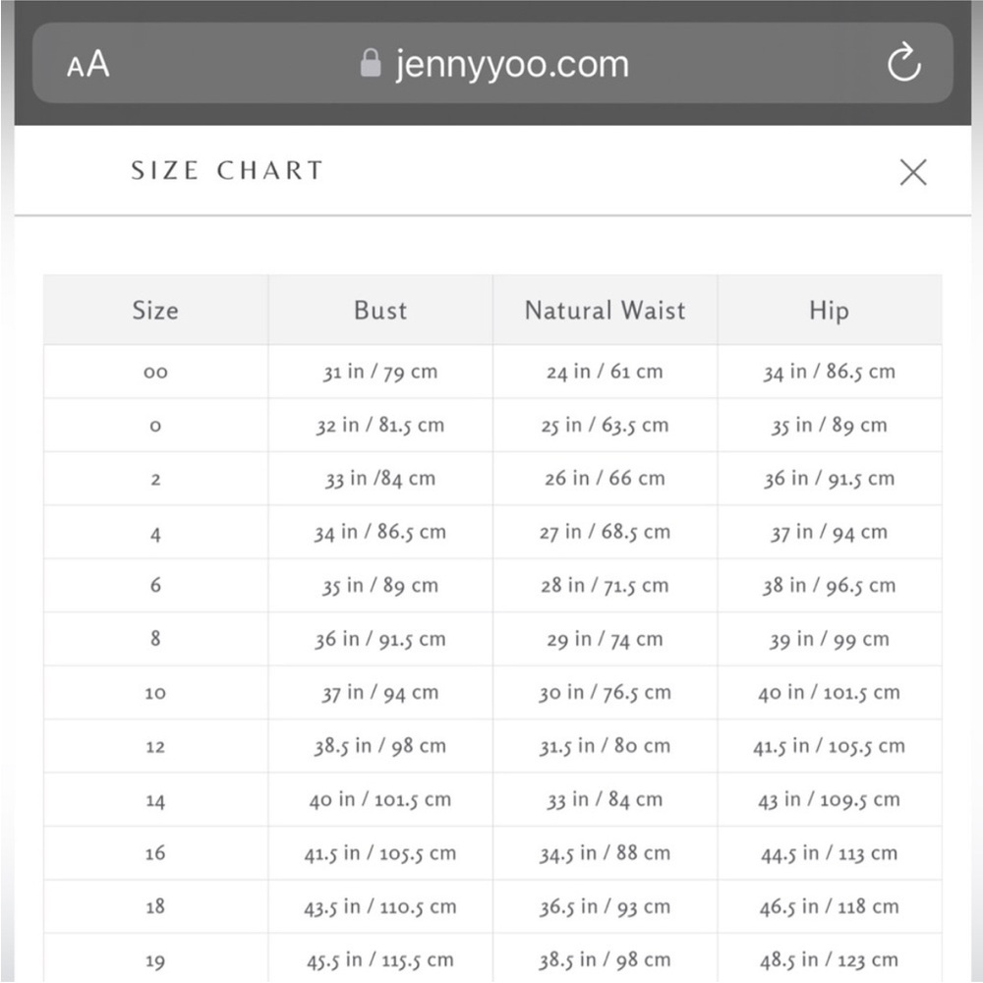Select the jennyyoo.com address field
983x983 pixels.
click(x=492, y=63)
